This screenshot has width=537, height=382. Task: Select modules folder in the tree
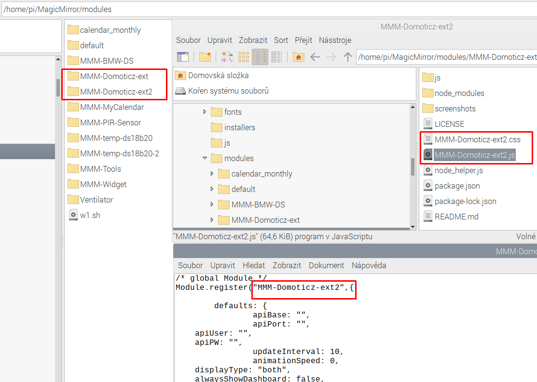[x=232, y=159]
